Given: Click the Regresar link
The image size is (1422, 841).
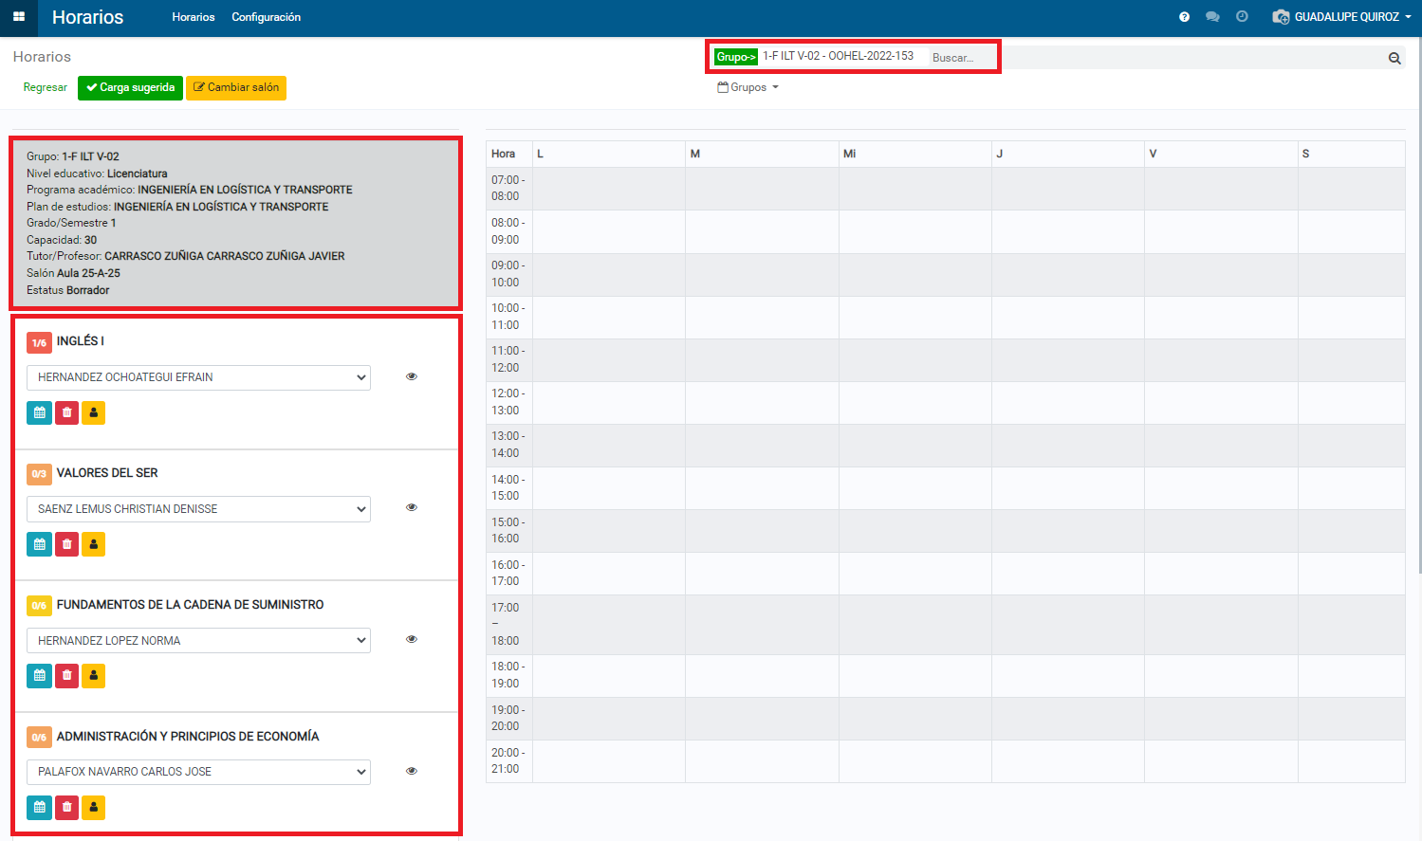Looking at the screenshot, I should click(x=46, y=87).
